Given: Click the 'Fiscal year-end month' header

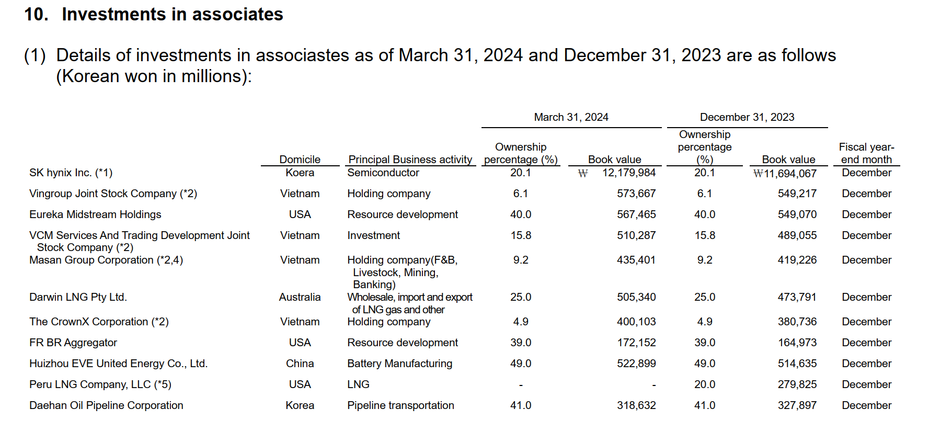Looking at the screenshot, I should (x=866, y=153).
